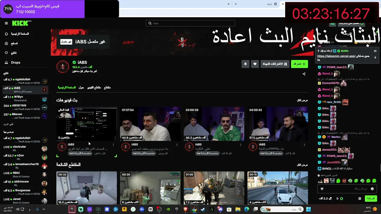Image resolution: width=381 pixels, height=214 pixels.
Task: Click the share icon below the subscribe button
Action: coord(304,74)
